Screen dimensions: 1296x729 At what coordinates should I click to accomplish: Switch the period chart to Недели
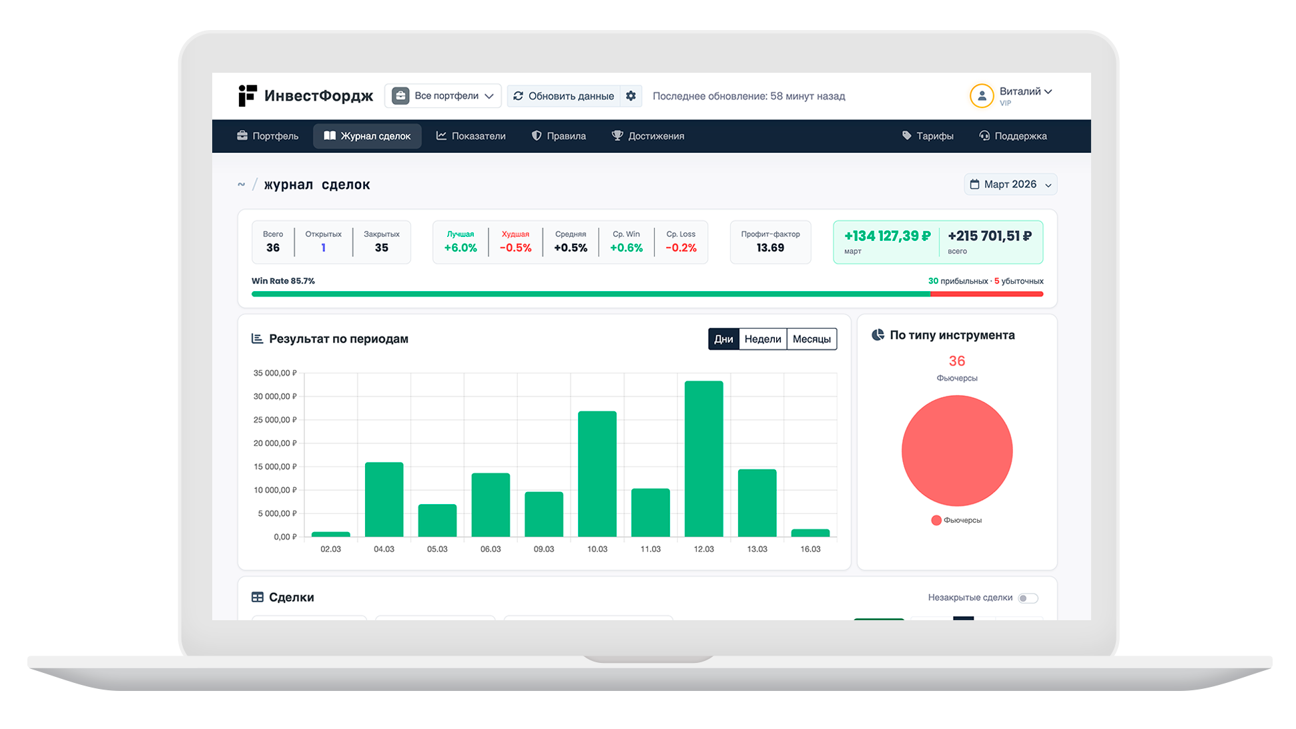tap(763, 339)
